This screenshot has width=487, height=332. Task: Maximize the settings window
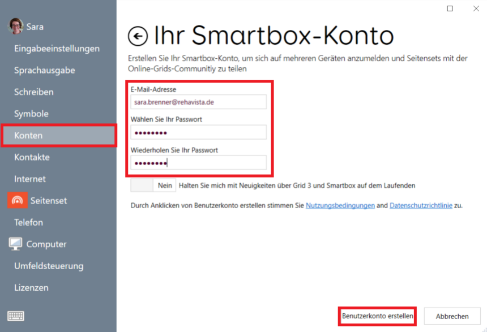pyautogui.click(x=450, y=8)
